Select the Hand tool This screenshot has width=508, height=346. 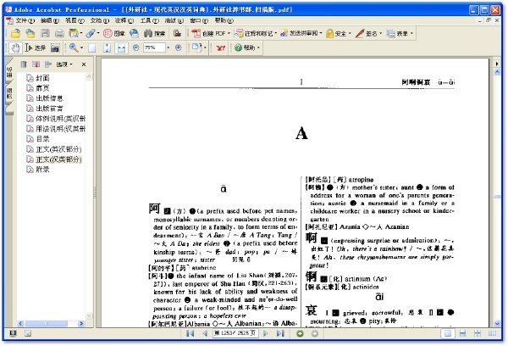(15, 48)
